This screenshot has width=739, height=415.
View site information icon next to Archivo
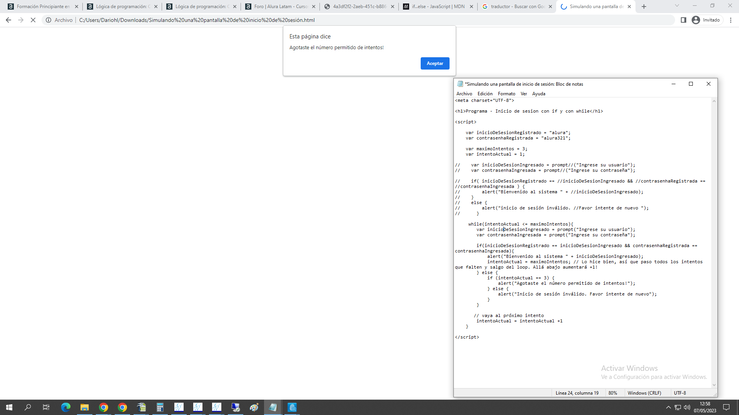[48, 20]
